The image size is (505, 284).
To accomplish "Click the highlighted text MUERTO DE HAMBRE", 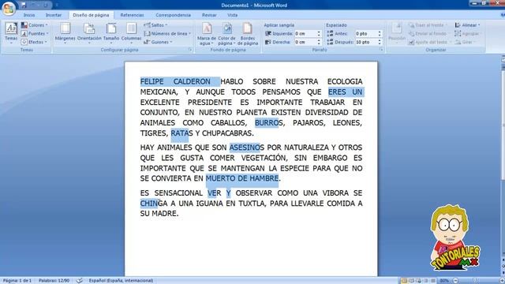I will [242, 178].
